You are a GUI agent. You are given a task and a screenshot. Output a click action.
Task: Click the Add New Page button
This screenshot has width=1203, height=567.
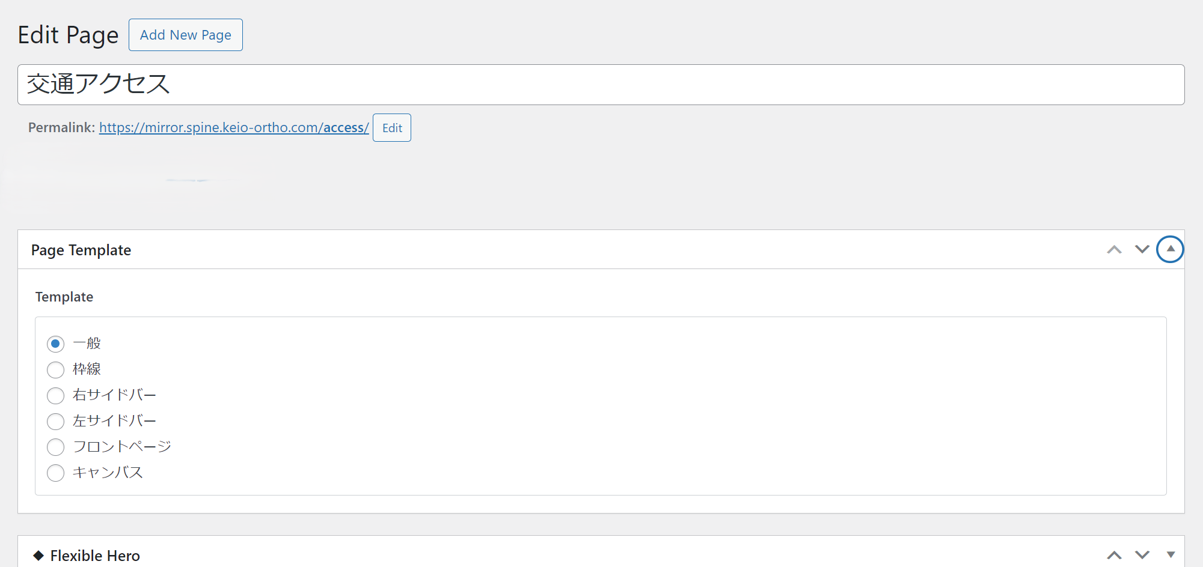point(186,35)
